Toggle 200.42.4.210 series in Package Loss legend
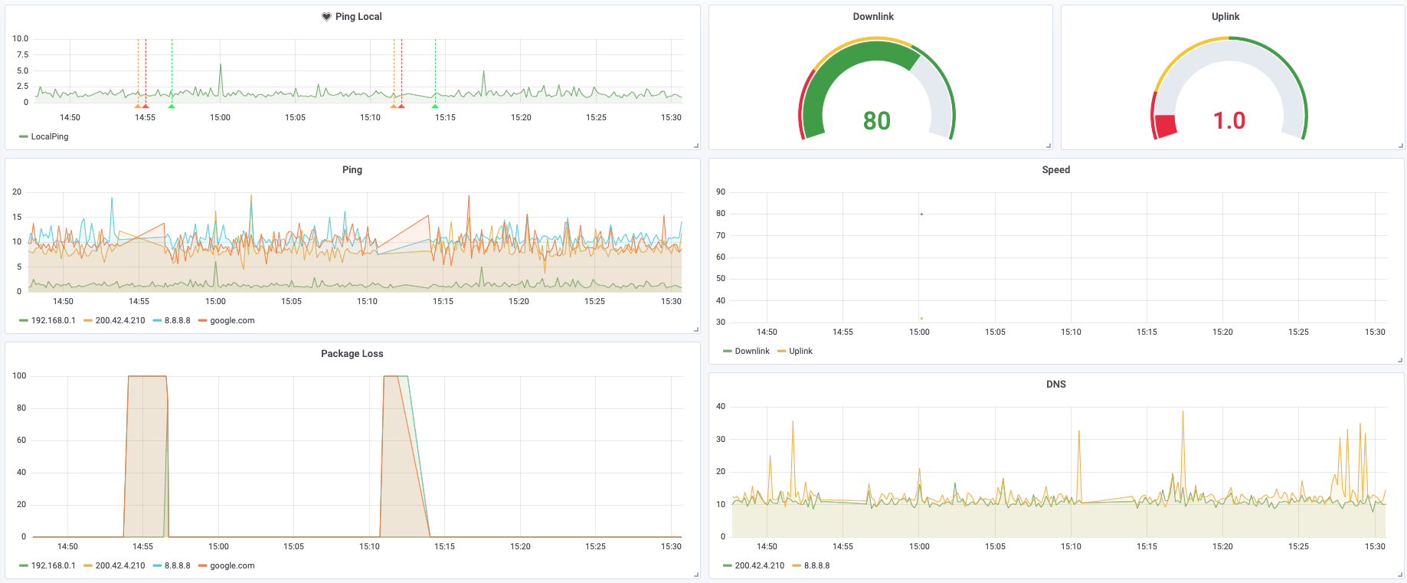Screen dimensions: 1407x583 [120, 565]
